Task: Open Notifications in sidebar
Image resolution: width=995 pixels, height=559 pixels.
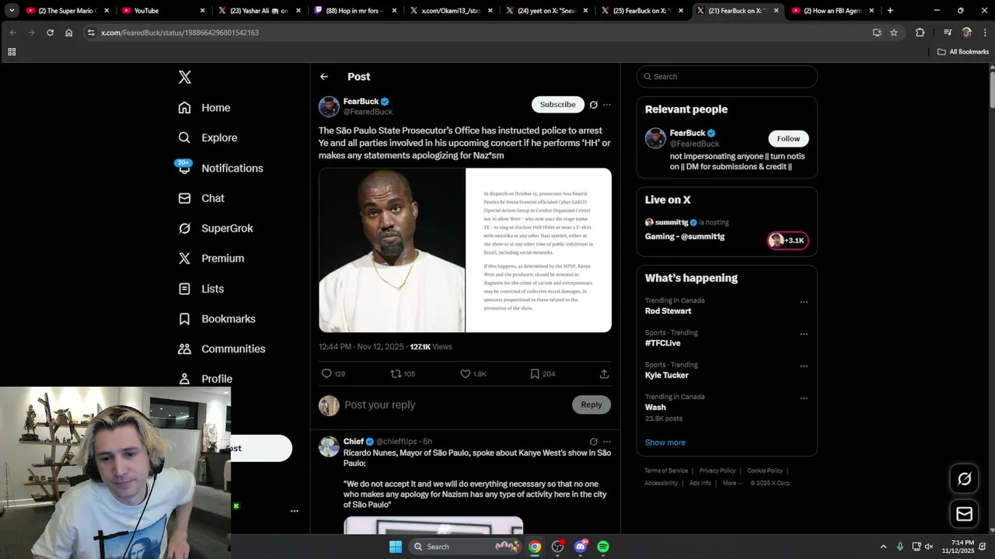Action: [220, 168]
